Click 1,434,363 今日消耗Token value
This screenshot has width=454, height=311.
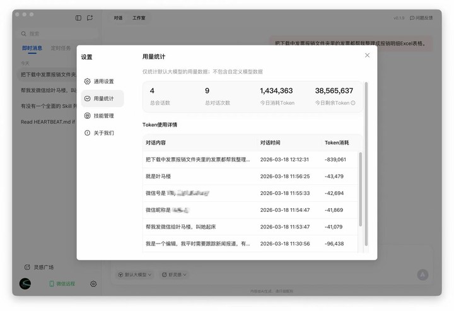tap(276, 91)
